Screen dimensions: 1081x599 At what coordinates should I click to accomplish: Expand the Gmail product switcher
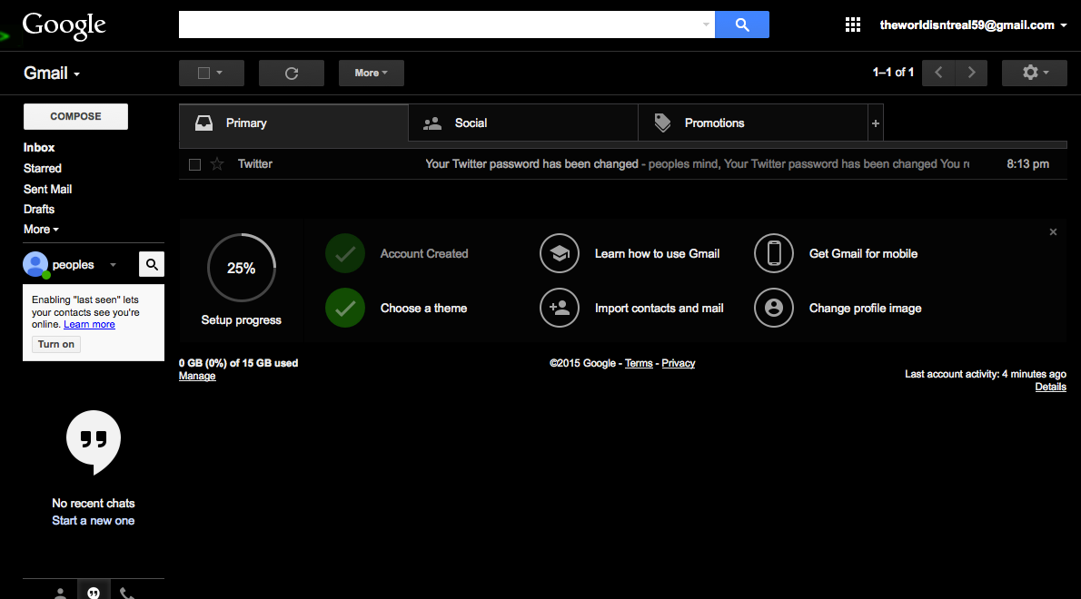click(x=52, y=73)
